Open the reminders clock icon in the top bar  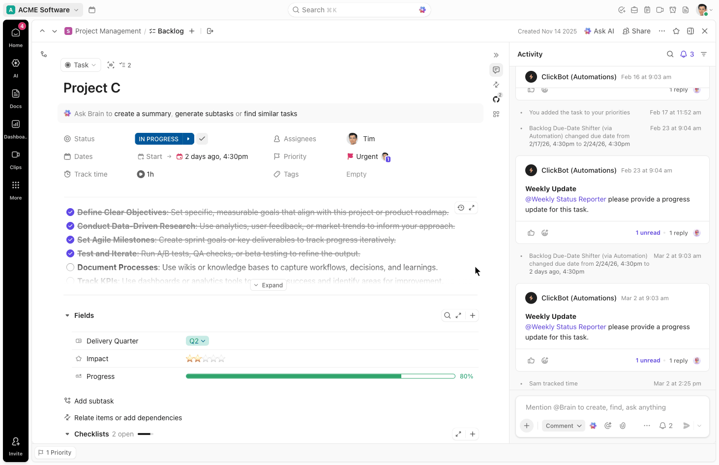coord(673,9)
